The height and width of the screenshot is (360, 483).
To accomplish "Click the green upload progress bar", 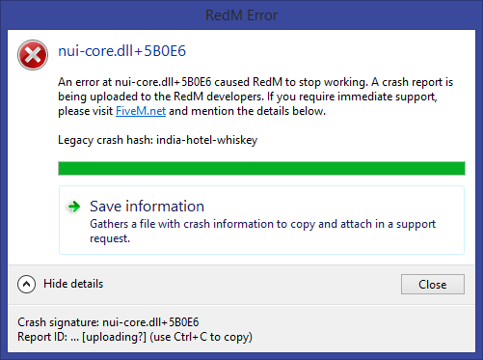I will 261,168.
